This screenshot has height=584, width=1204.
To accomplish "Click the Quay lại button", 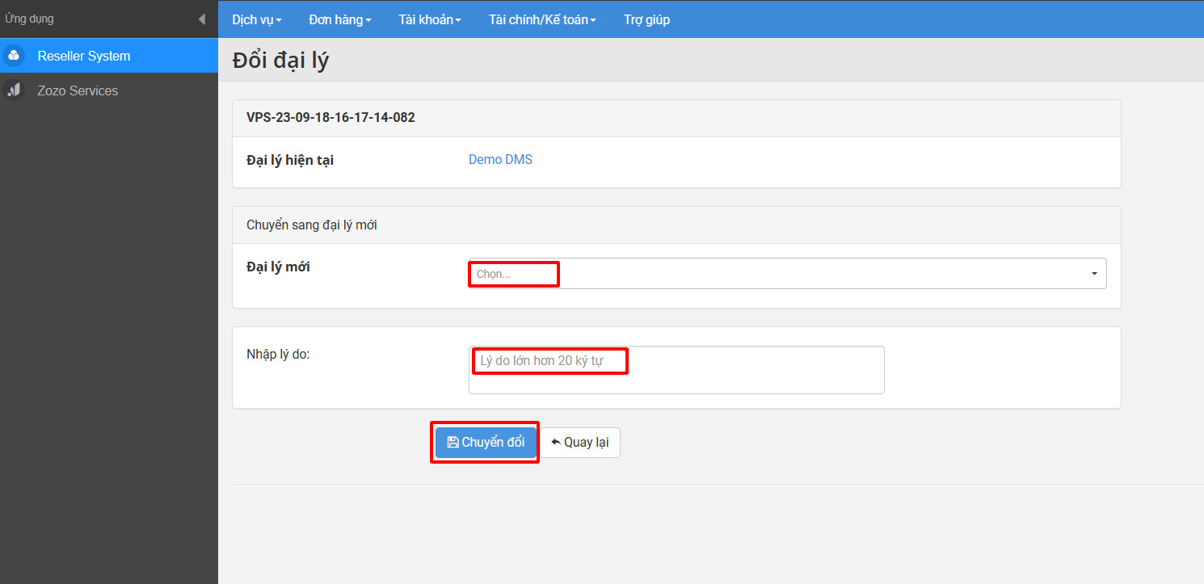I will tap(579, 442).
